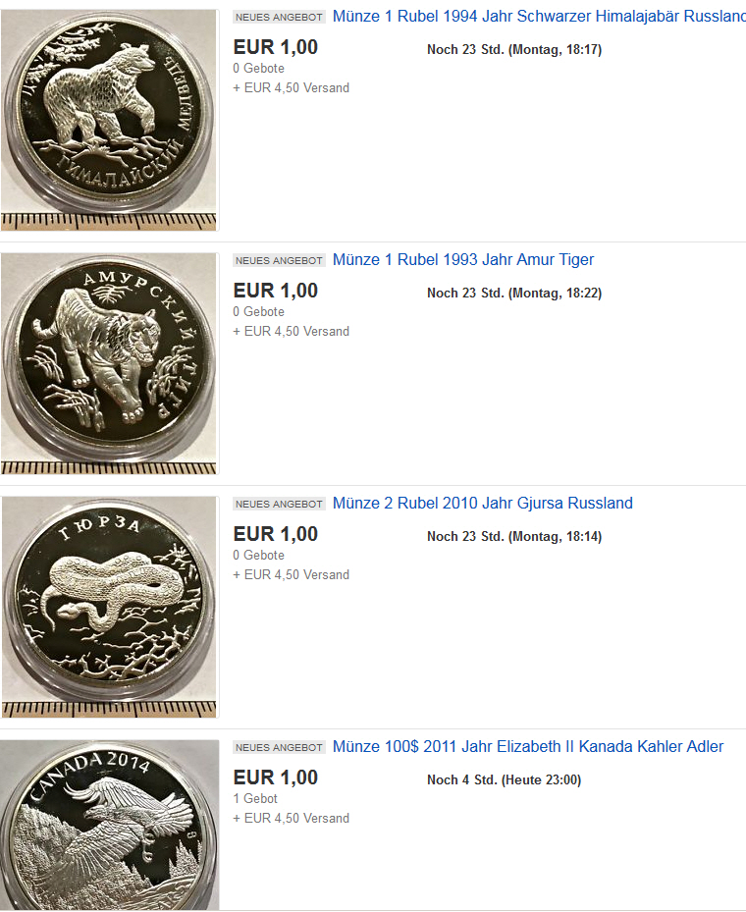
Task: Click the 0 Gebote text on Gjursa listing
Action: [259, 555]
